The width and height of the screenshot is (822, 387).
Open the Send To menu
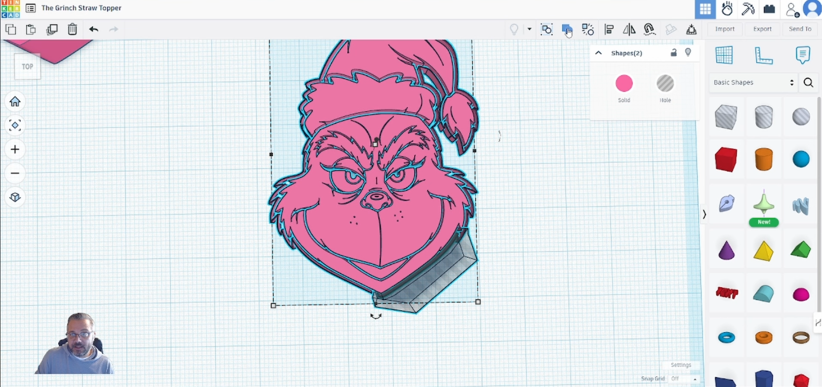[x=800, y=29]
